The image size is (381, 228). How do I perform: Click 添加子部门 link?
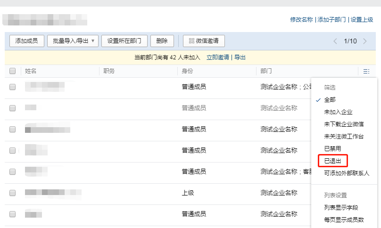(332, 20)
